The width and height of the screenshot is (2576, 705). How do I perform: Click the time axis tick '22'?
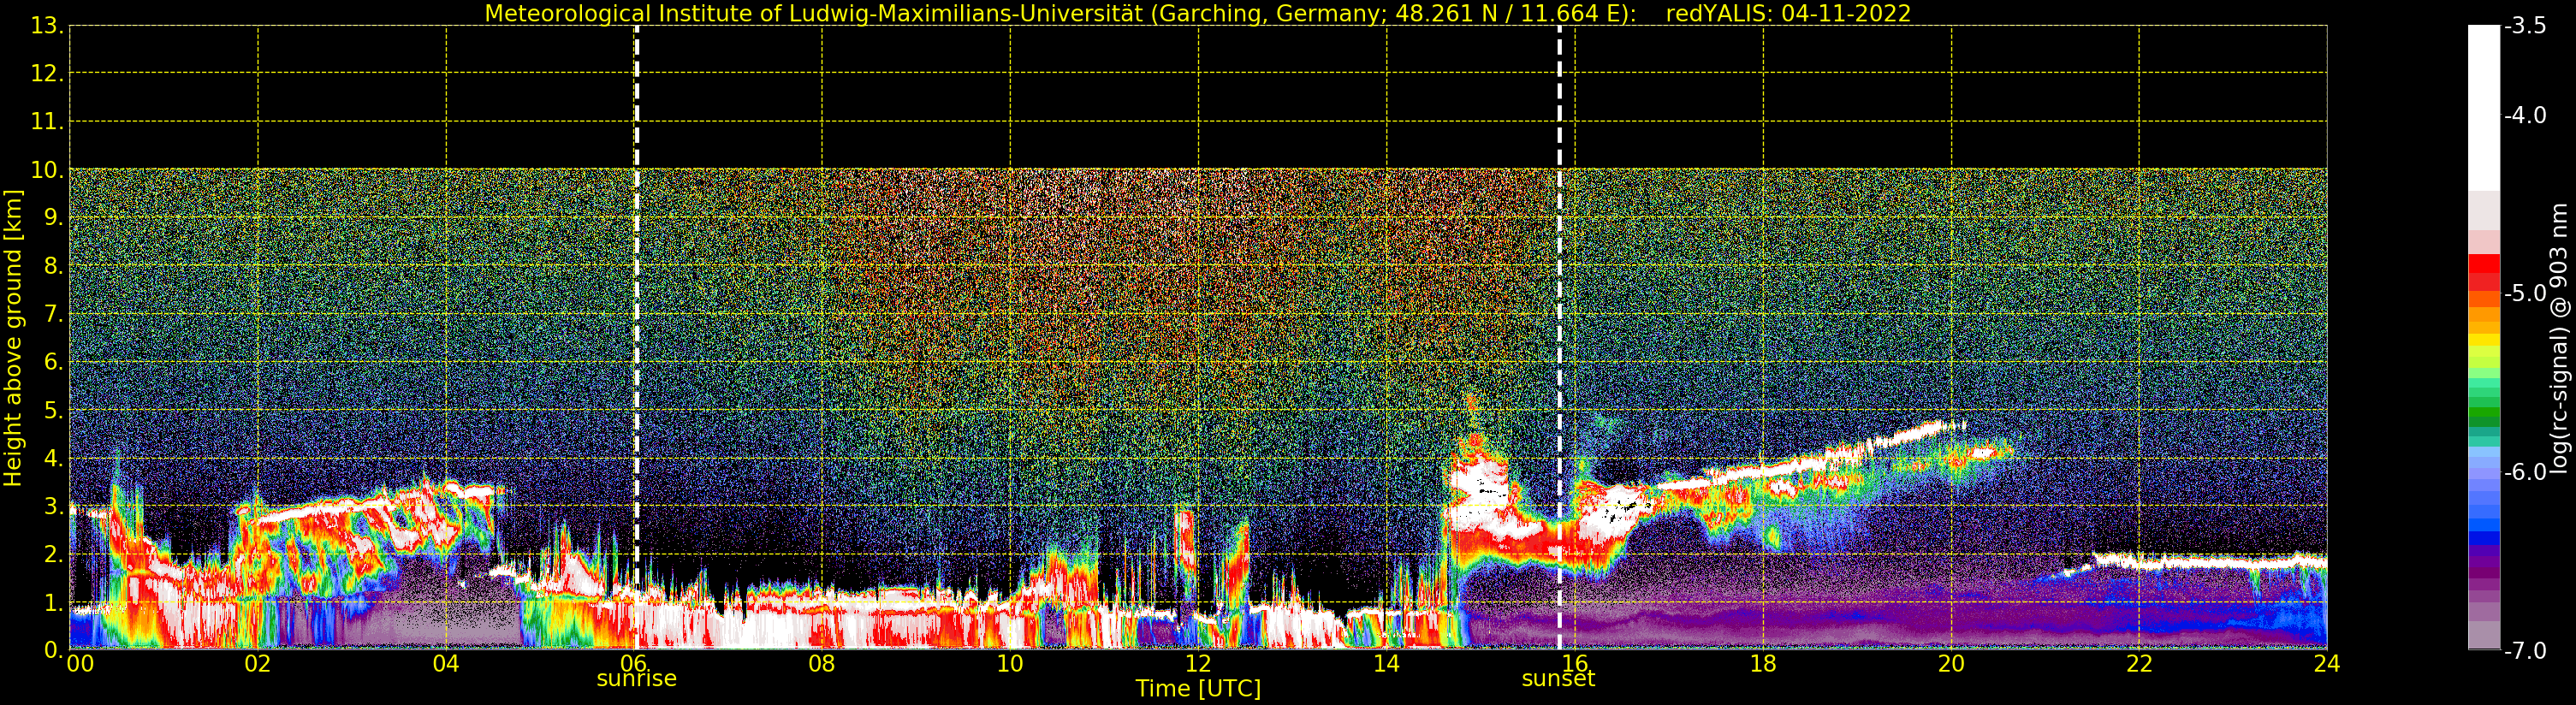pos(2139,663)
